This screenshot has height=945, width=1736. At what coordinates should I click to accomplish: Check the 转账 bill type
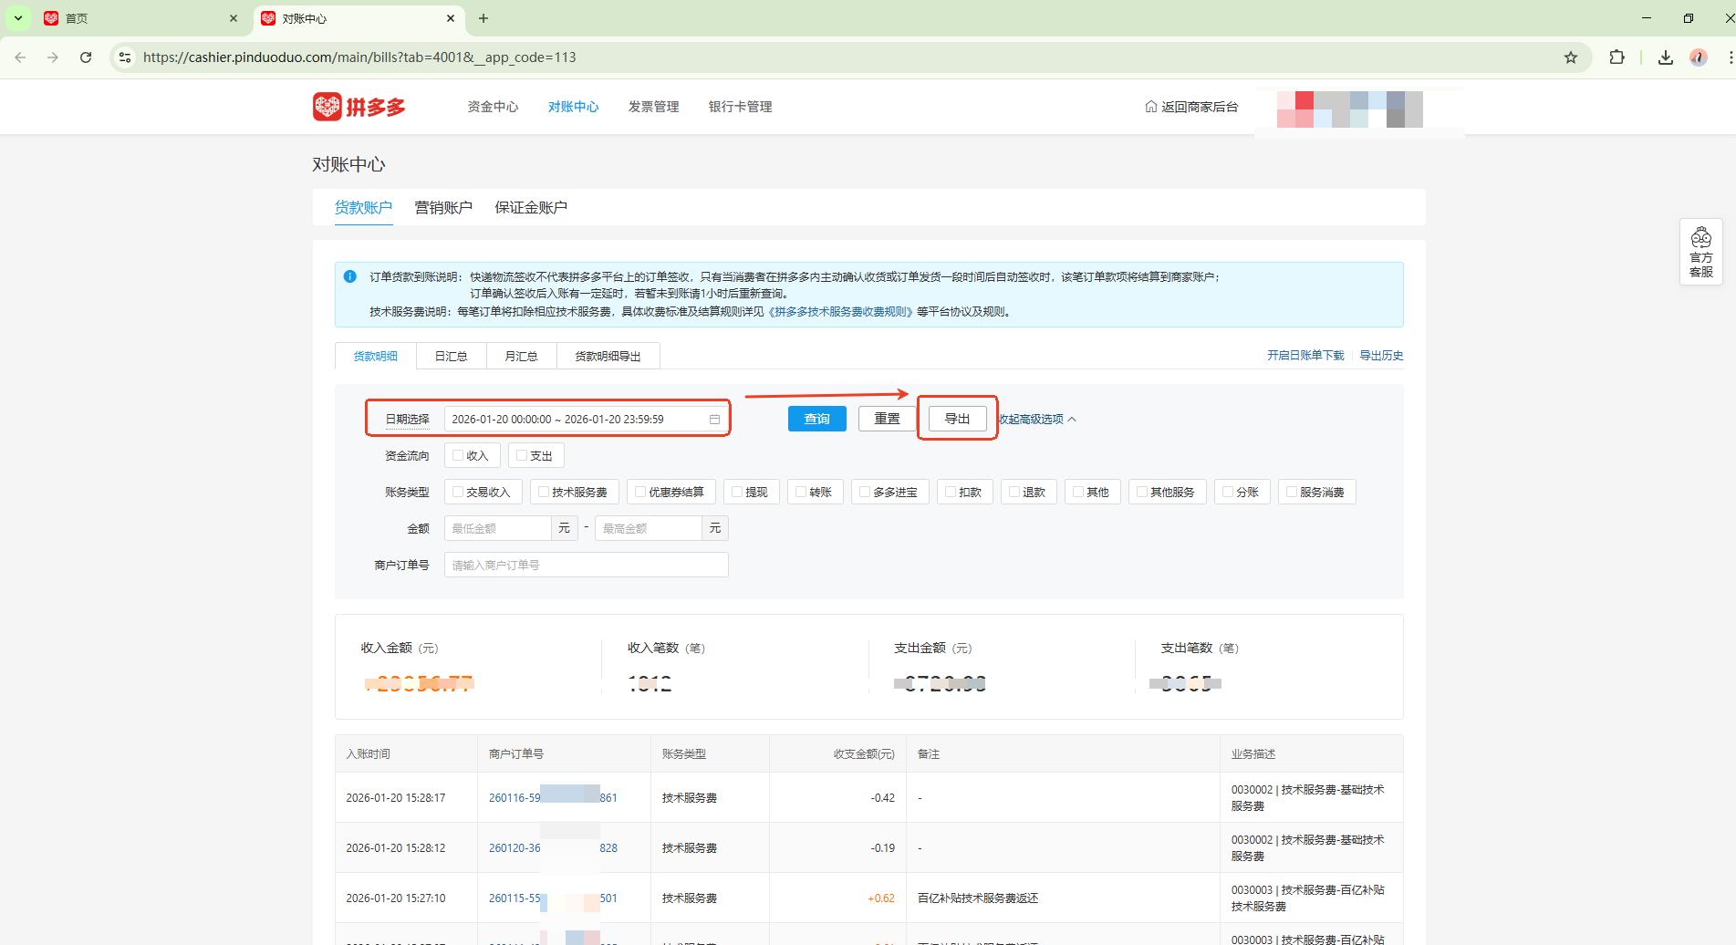point(801,492)
